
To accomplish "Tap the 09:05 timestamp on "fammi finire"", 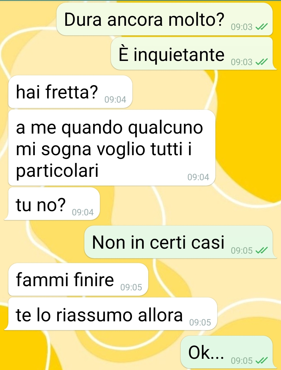I will click(131, 287).
